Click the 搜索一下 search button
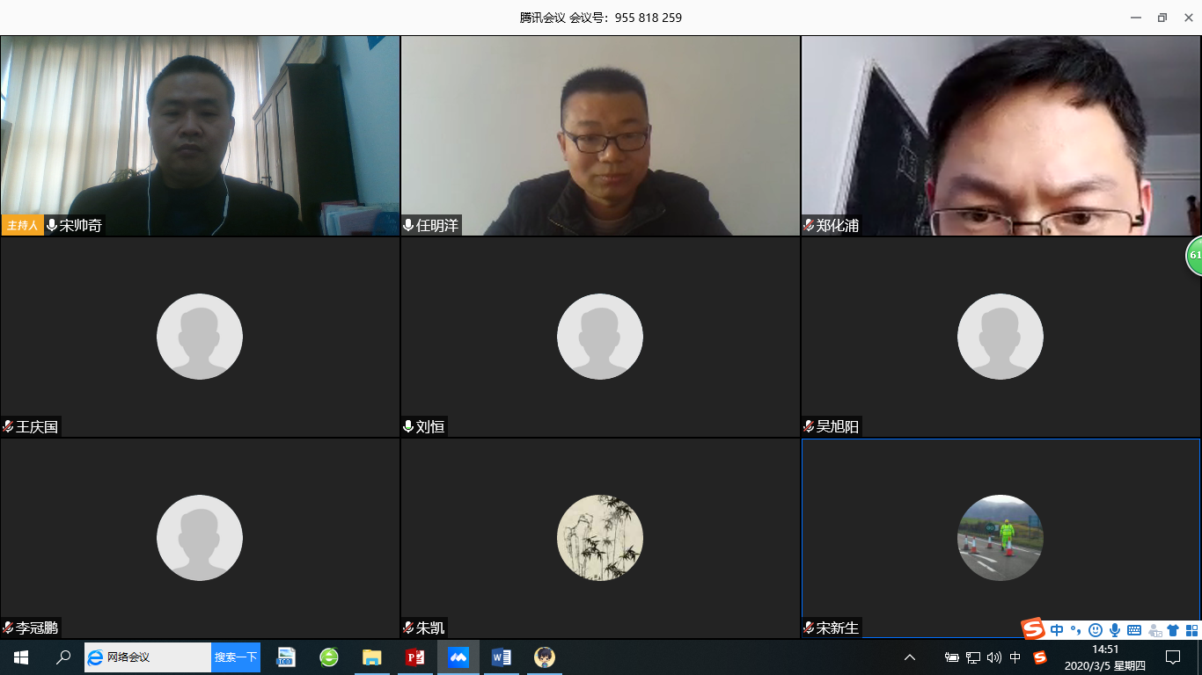The image size is (1202, 675). pos(236,657)
